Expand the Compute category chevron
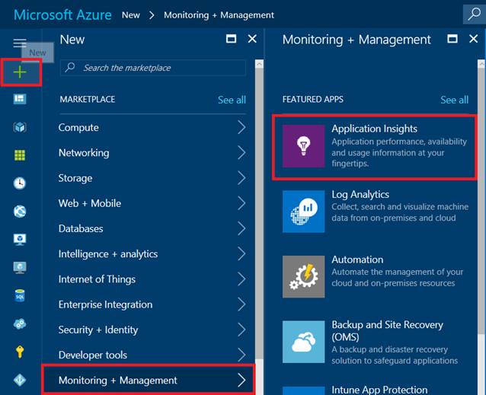 tap(241, 127)
